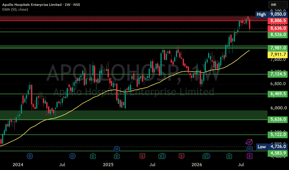Screen dimensions: 289x170
Task: Click the red 8,886.5 price label
Action: point(278,21)
